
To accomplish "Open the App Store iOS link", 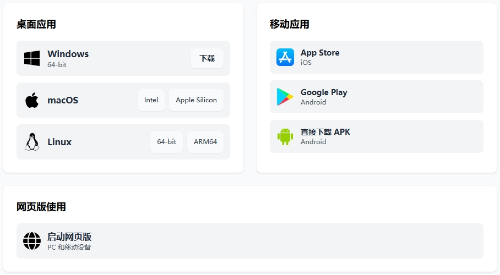I will click(376, 57).
